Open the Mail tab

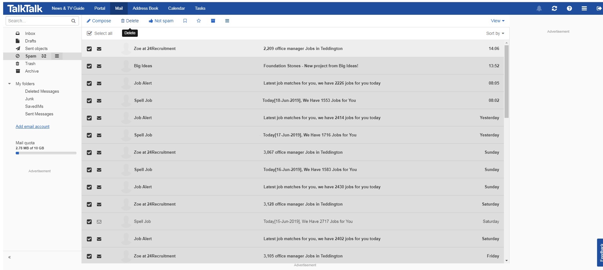click(119, 8)
